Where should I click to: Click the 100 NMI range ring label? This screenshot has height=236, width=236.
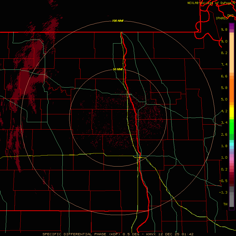pyautogui.click(x=118, y=21)
